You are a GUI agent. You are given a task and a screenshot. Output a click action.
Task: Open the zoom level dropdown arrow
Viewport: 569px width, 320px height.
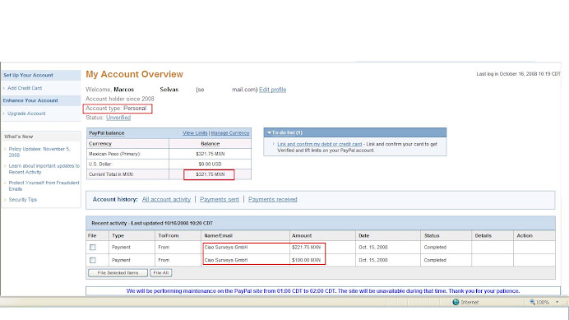[557, 302]
